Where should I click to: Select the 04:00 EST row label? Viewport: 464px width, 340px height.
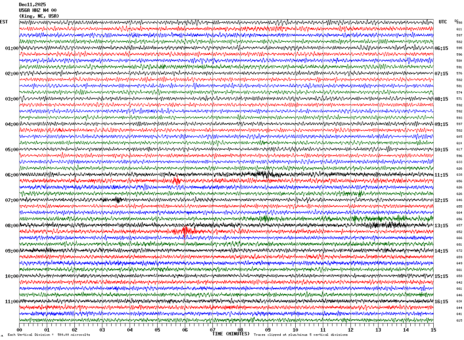[x=12, y=124]
